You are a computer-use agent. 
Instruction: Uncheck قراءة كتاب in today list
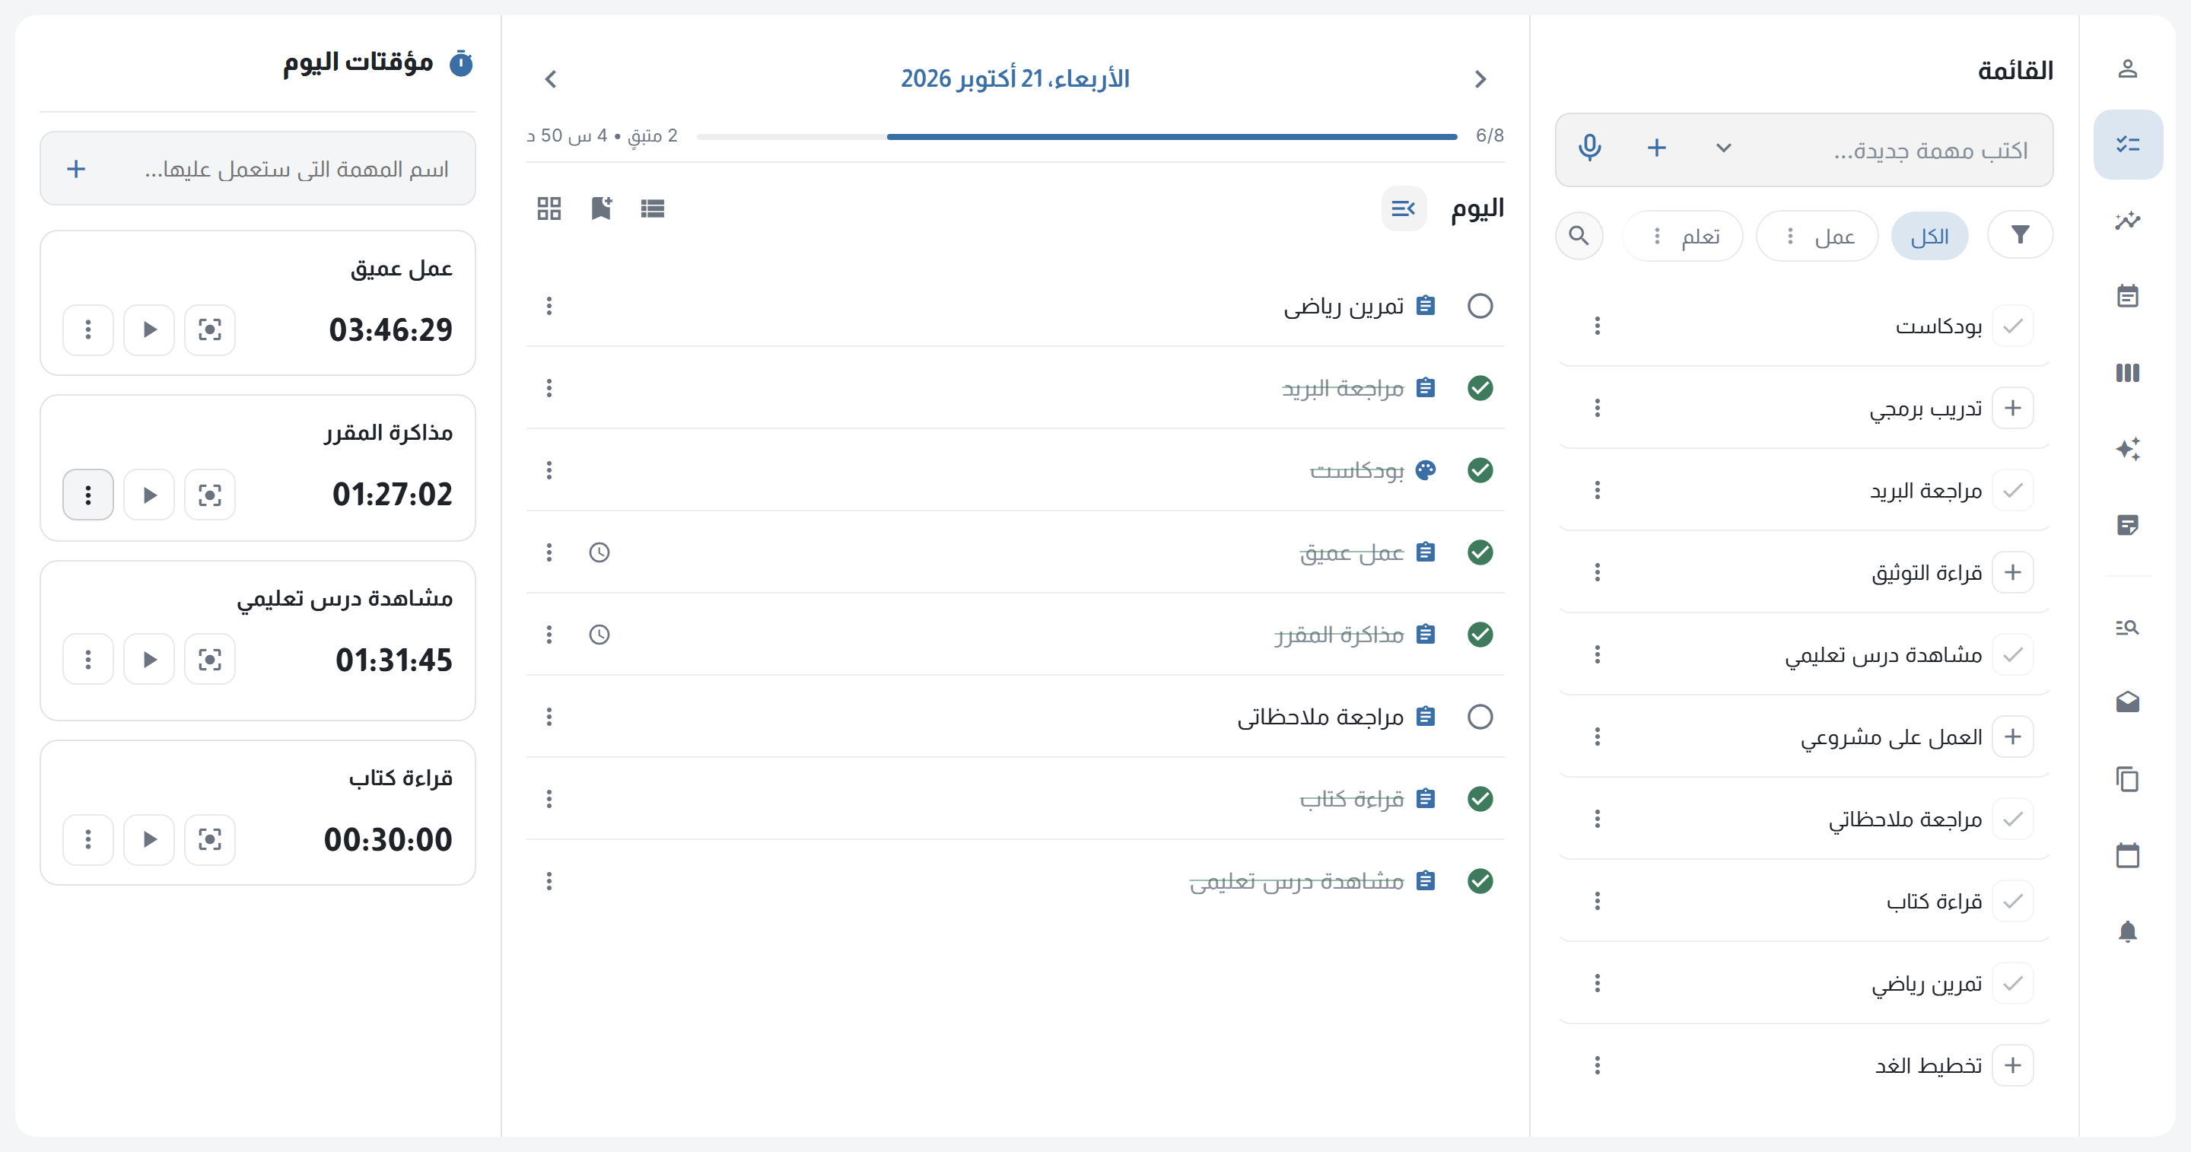click(x=1480, y=799)
